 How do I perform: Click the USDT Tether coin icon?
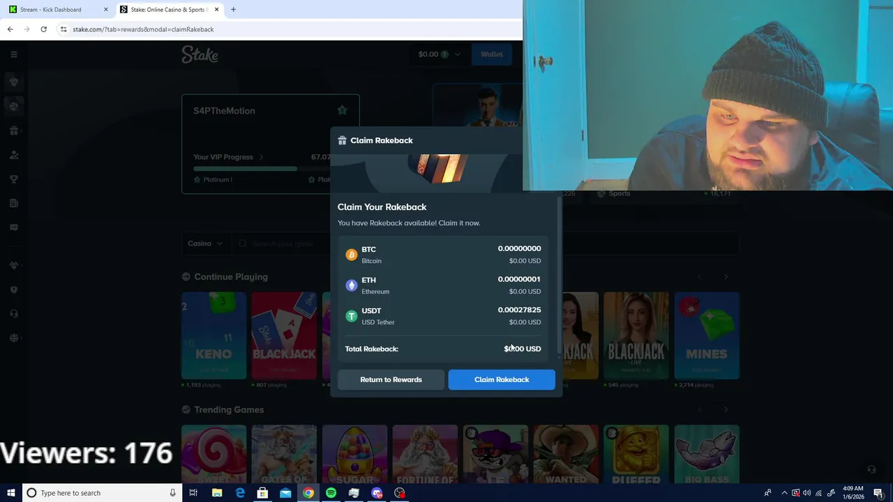pos(352,316)
